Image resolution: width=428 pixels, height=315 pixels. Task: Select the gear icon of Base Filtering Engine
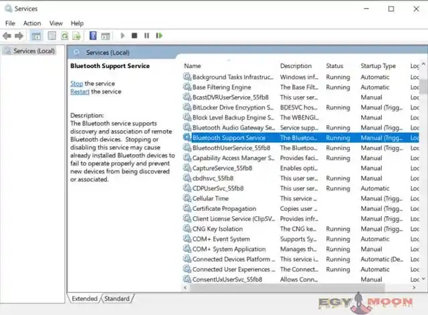[187, 87]
